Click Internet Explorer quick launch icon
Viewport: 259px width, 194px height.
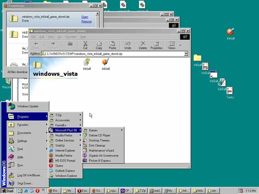click(x=26, y=191)
